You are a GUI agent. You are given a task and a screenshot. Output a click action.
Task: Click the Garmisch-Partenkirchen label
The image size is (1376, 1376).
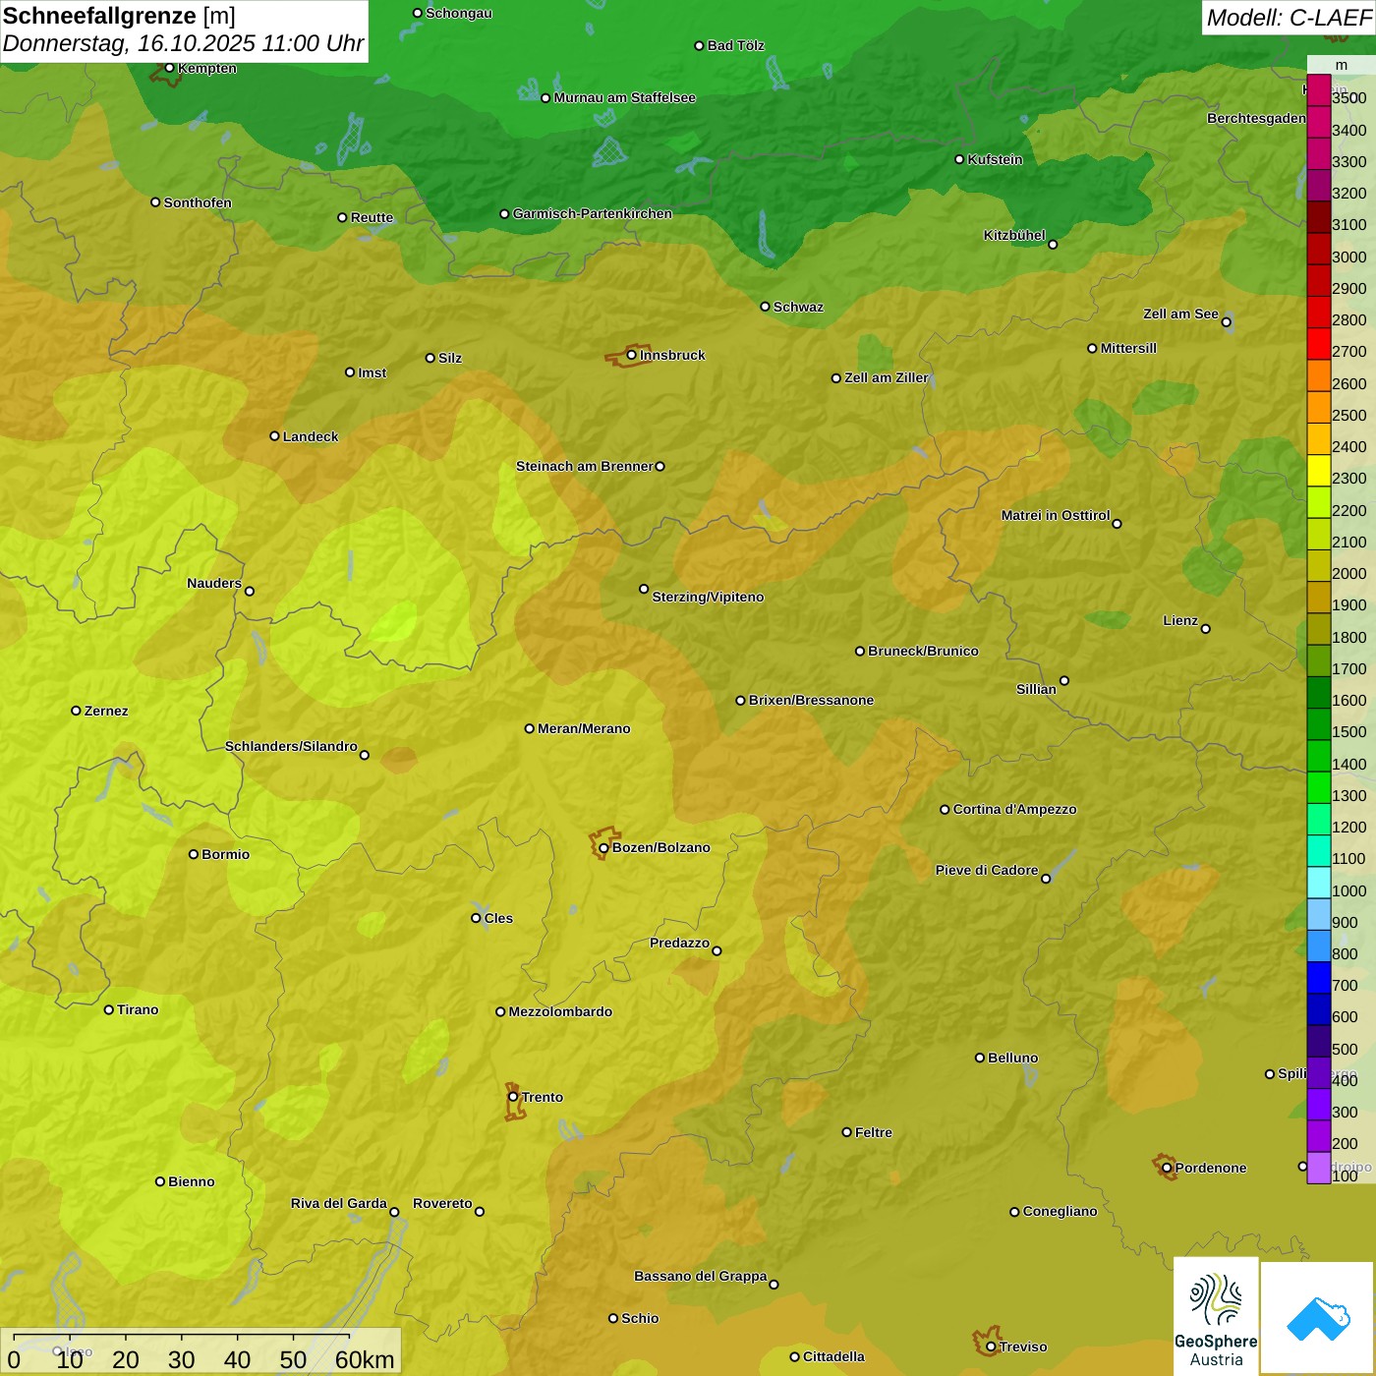coord(593,213)
